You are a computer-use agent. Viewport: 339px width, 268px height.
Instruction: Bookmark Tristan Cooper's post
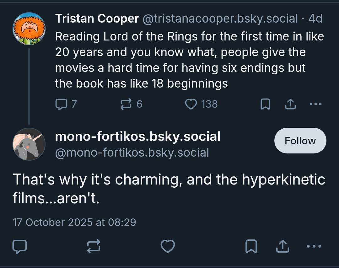tap(265, 104)
